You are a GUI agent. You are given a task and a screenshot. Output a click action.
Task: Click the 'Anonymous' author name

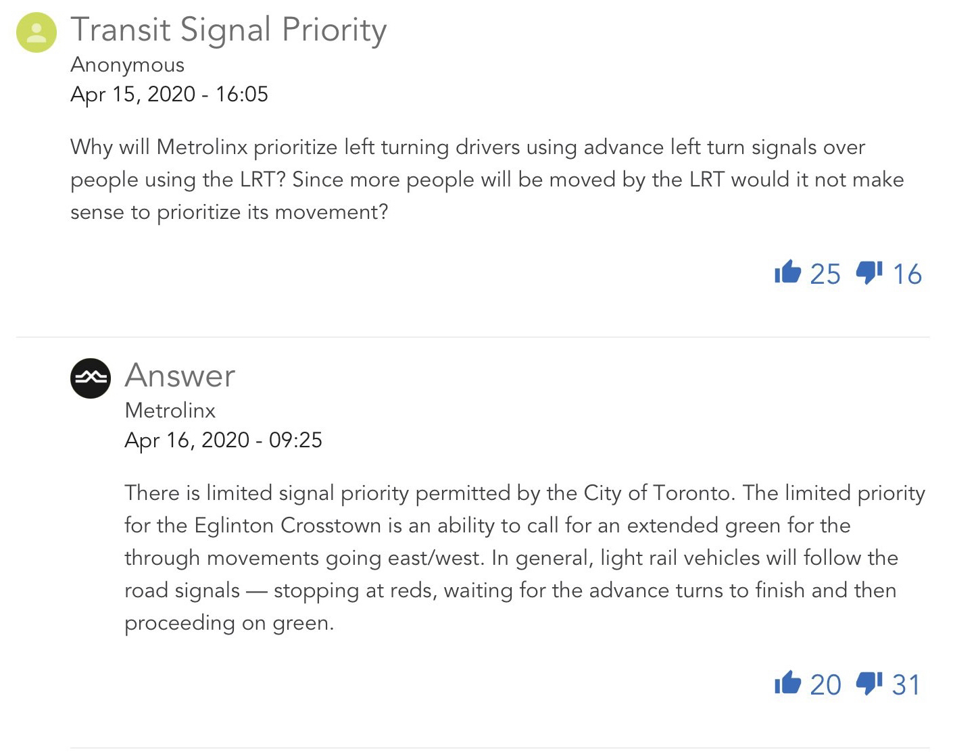127,65
